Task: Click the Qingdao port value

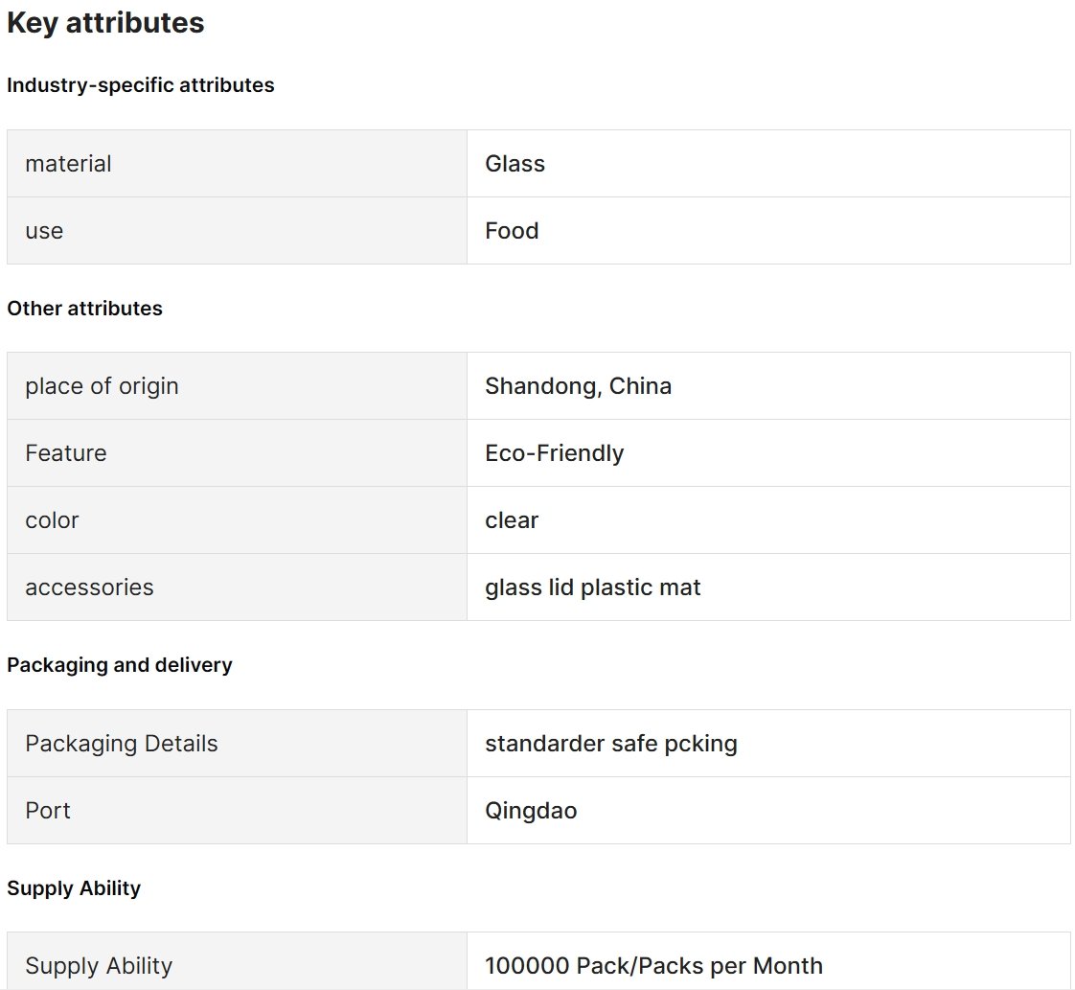Action: pyautogui.click(x=531, y=811)
